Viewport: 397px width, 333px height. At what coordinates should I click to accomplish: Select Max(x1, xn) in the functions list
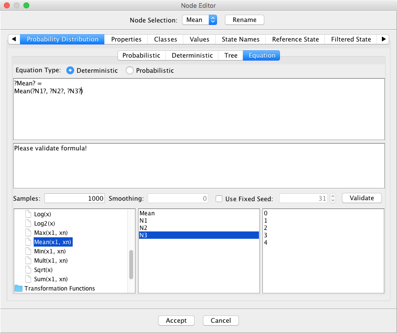coord(51,232)
